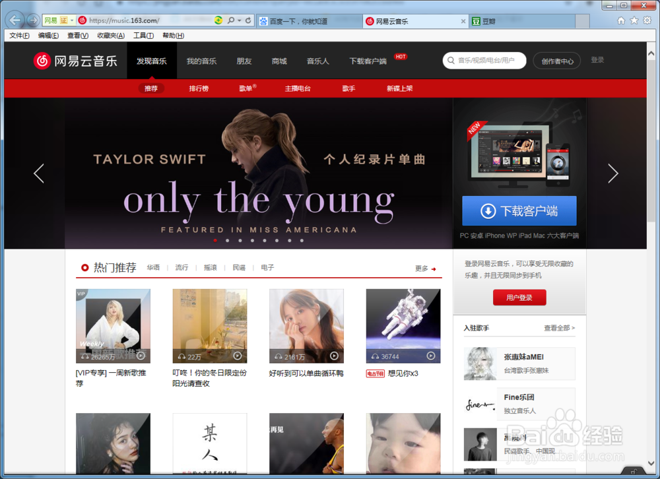Select the first red carousel indicator dot

coord(215,240)
